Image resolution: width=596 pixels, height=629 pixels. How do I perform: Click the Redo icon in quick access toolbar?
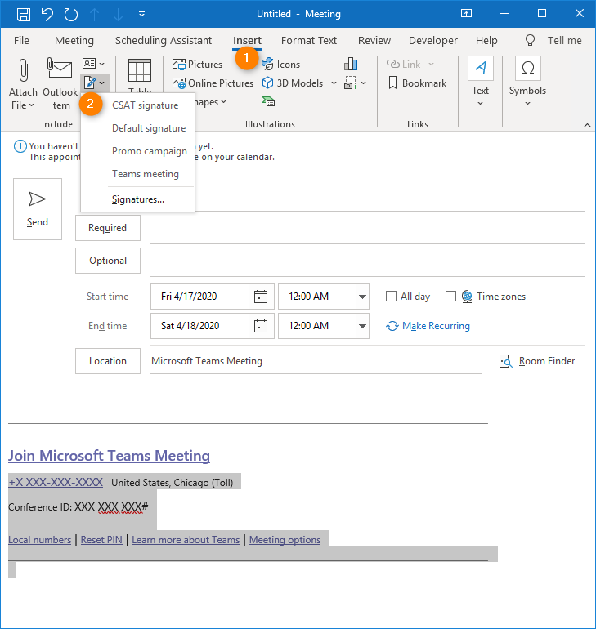[x=71, y=14]
